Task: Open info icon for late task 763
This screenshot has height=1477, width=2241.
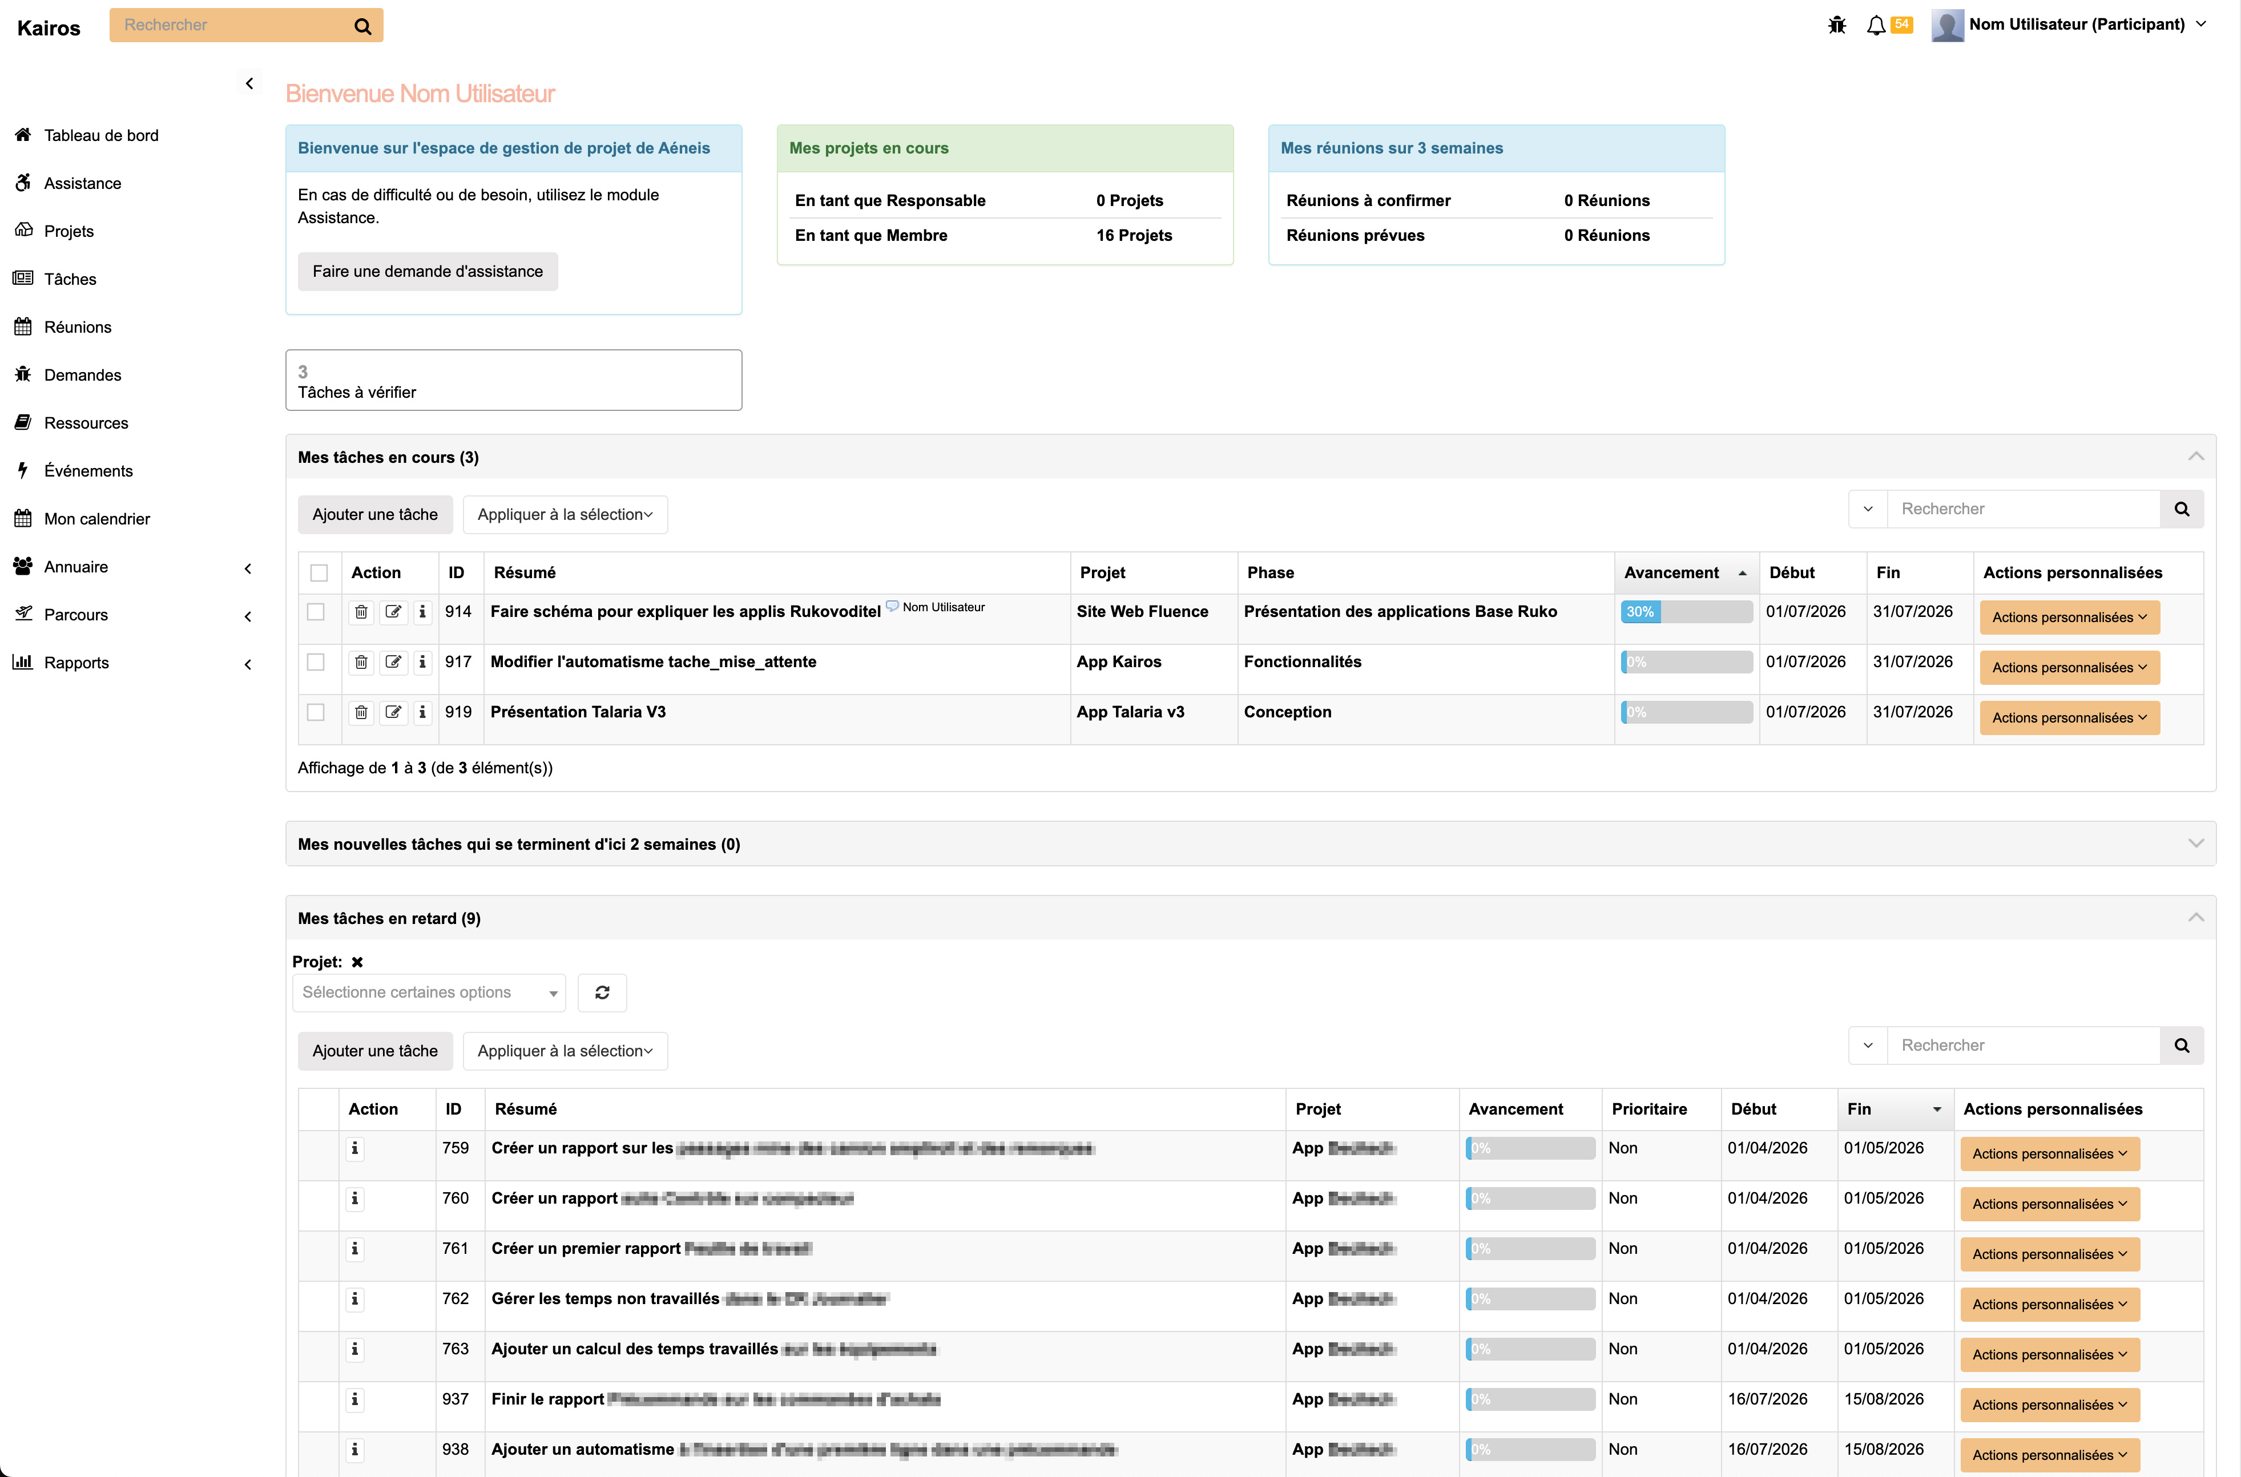Action: click(355, 1349)
